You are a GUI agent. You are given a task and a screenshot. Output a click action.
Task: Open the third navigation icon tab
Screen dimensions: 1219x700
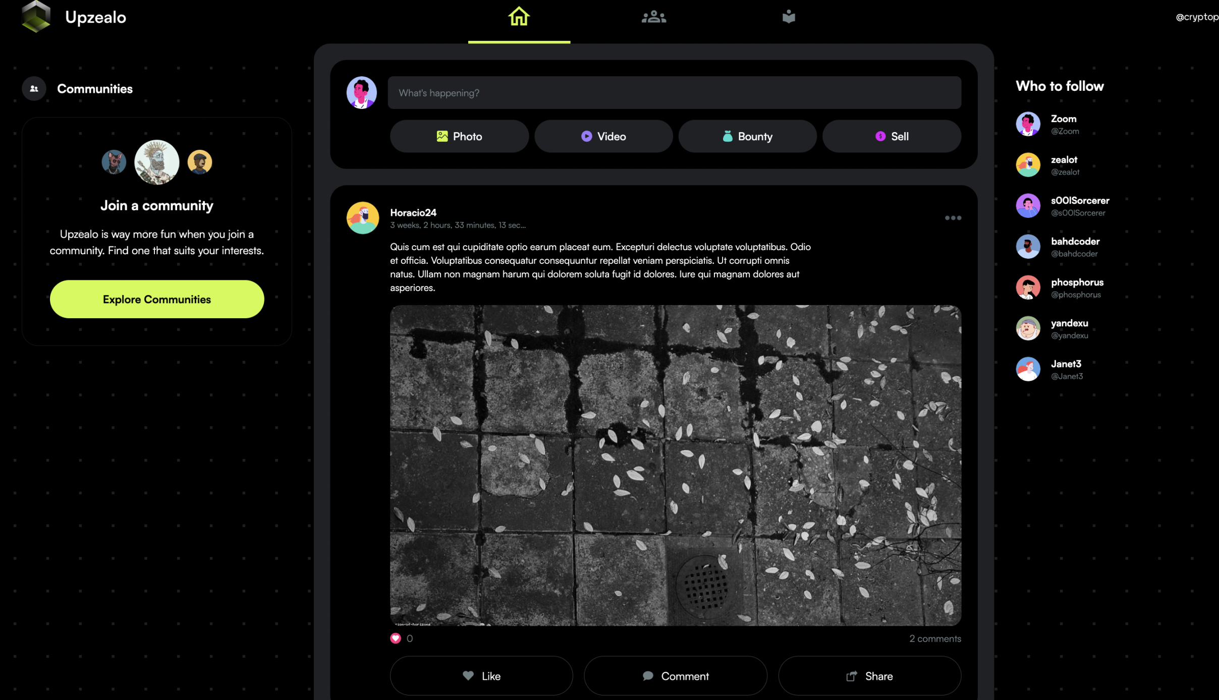point(789,17)
